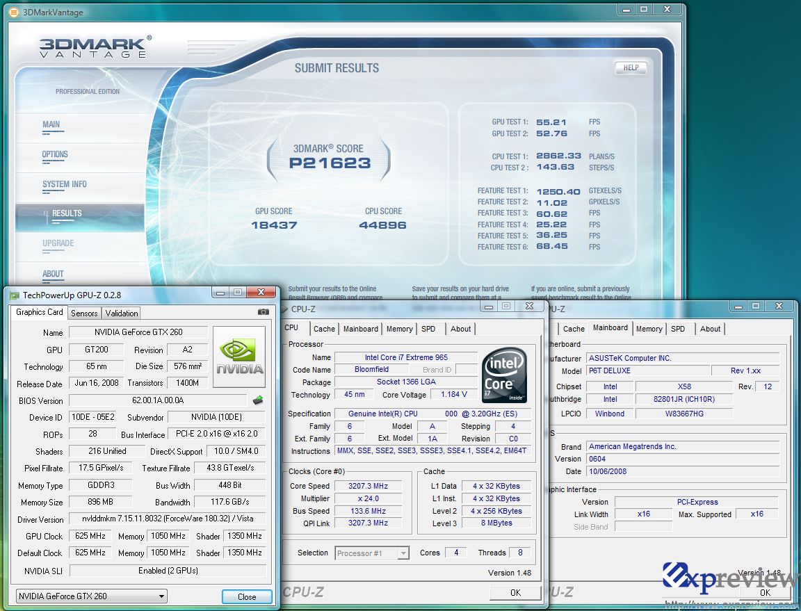This screenshot has width=801, height=611.
Task: Click the GPU Name field in GPU-Z
Action: pos(138,332)
